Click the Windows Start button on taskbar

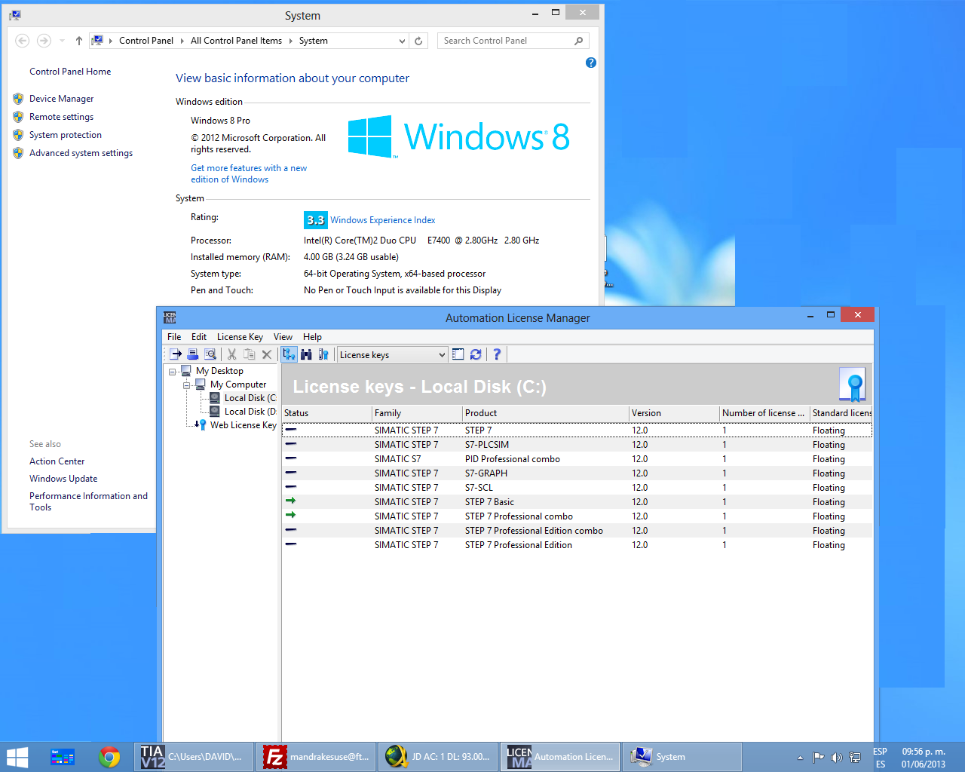(x=17, y=757)
